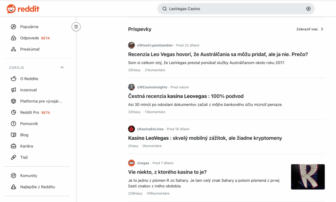Open the Pomocník help icon
The image size is (336, 202).
click(13, 124)
